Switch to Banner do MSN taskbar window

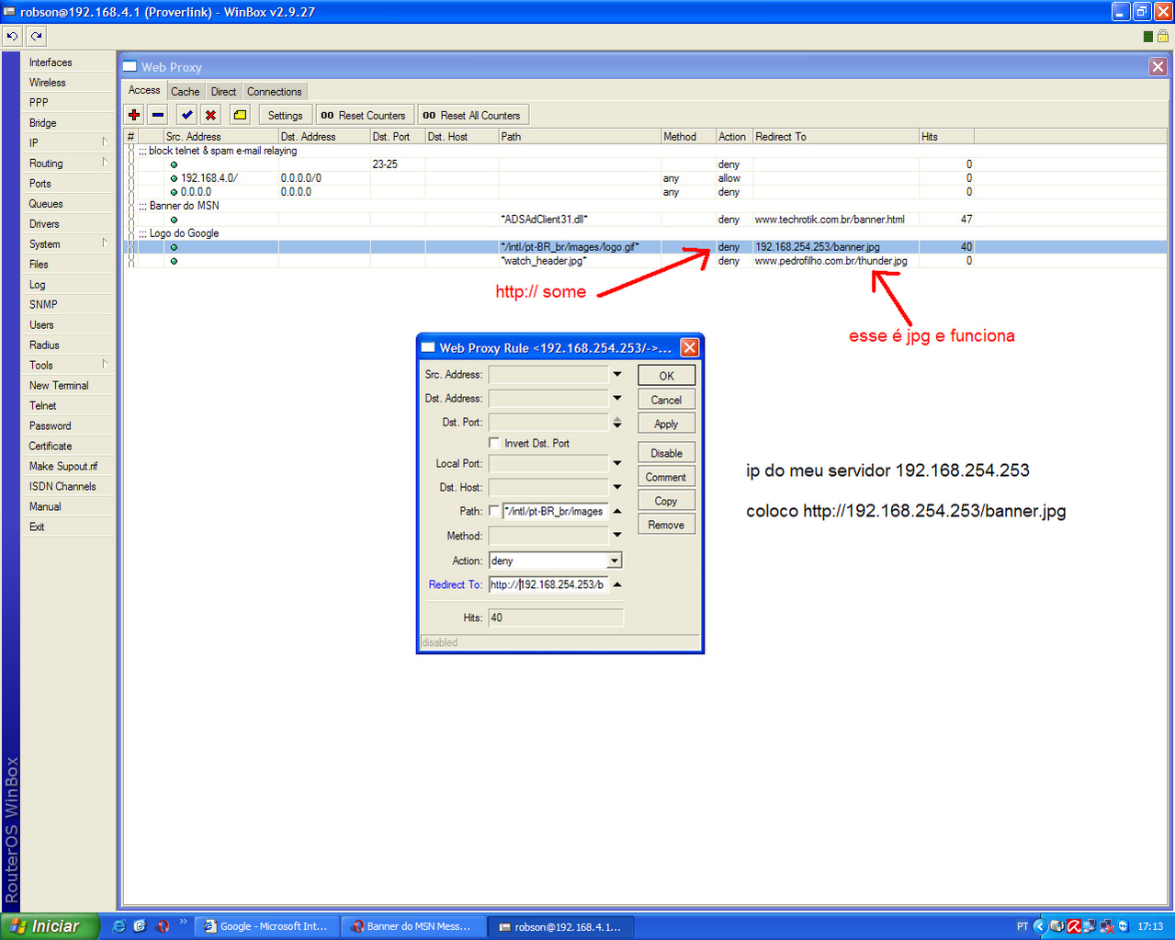[413, 926]
